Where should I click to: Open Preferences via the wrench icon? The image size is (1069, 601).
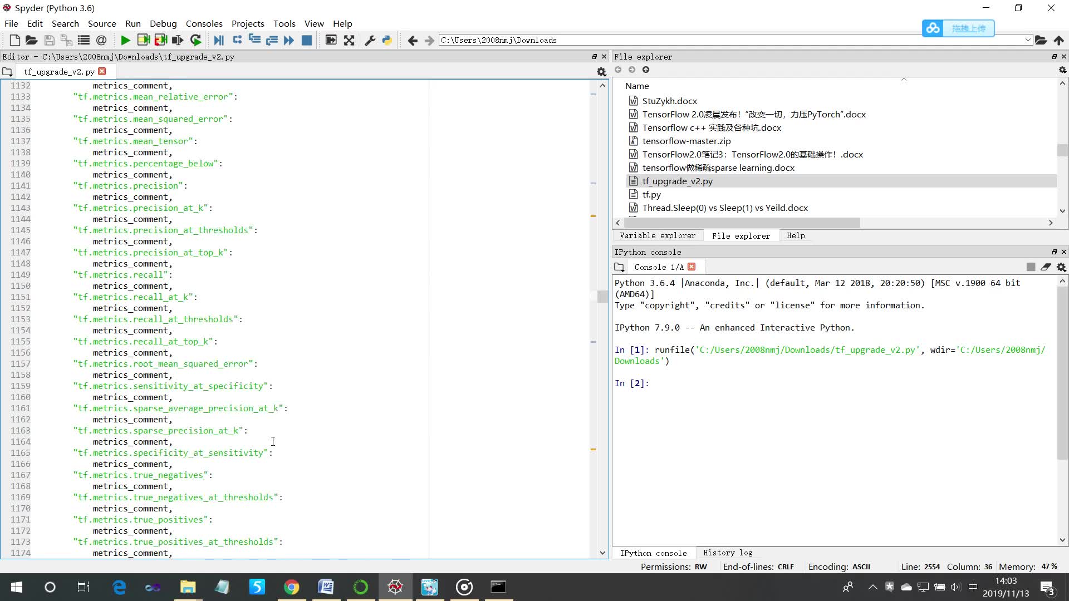tap(370, 40)
